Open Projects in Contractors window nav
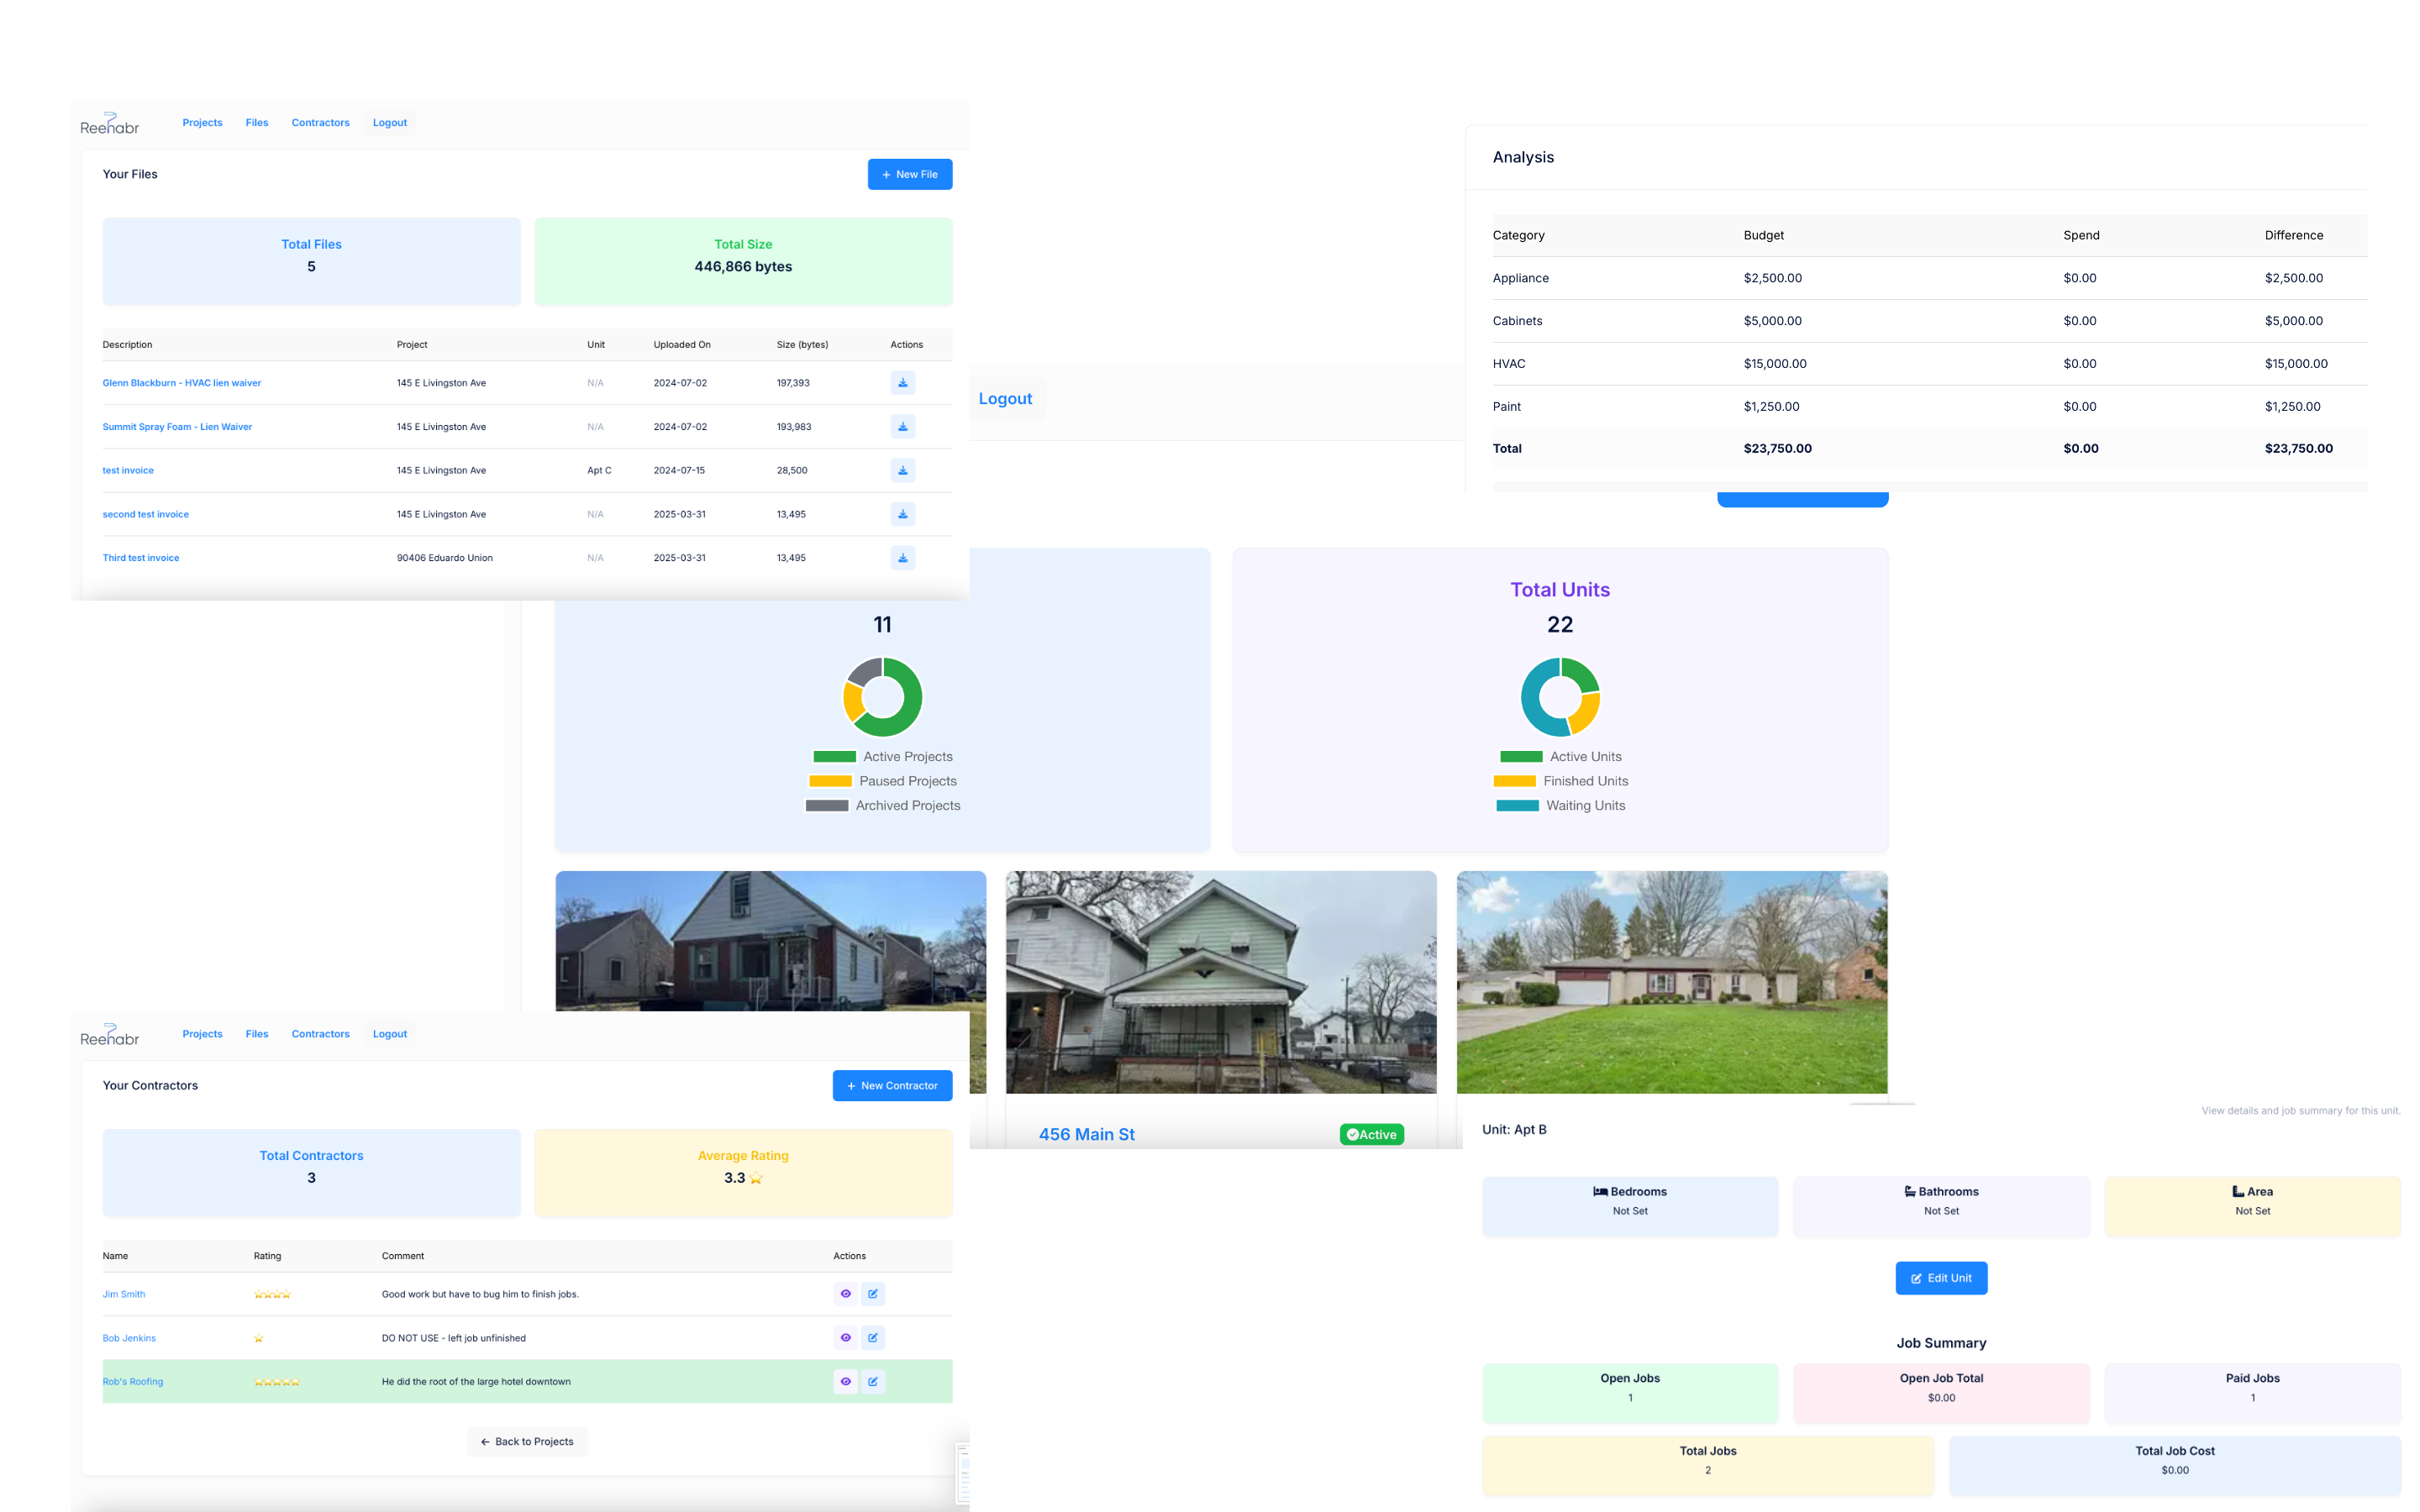Image resolution: width=2420 pixels, height=1512 pixels. (202, 1034)
